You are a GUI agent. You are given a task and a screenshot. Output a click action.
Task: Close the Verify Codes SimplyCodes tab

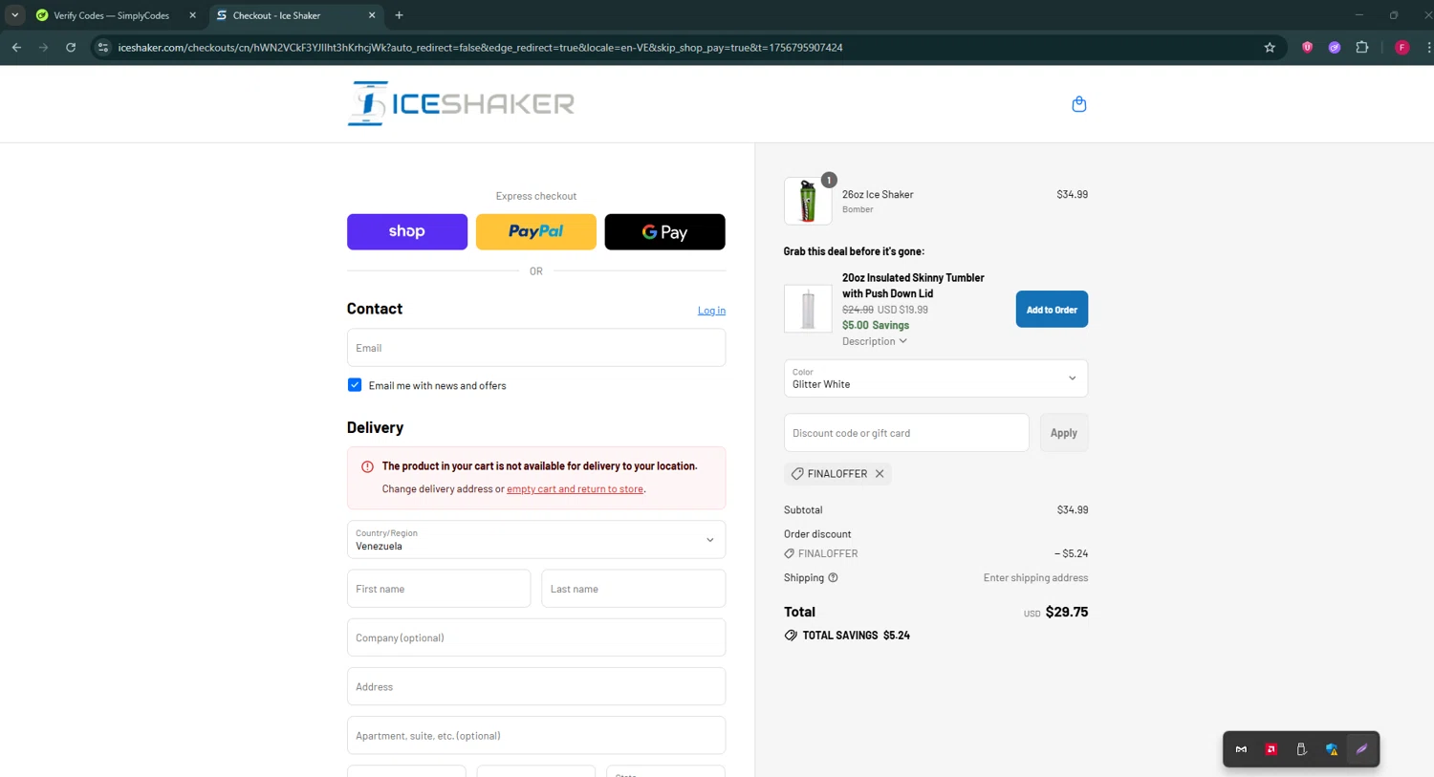point(192,15)
